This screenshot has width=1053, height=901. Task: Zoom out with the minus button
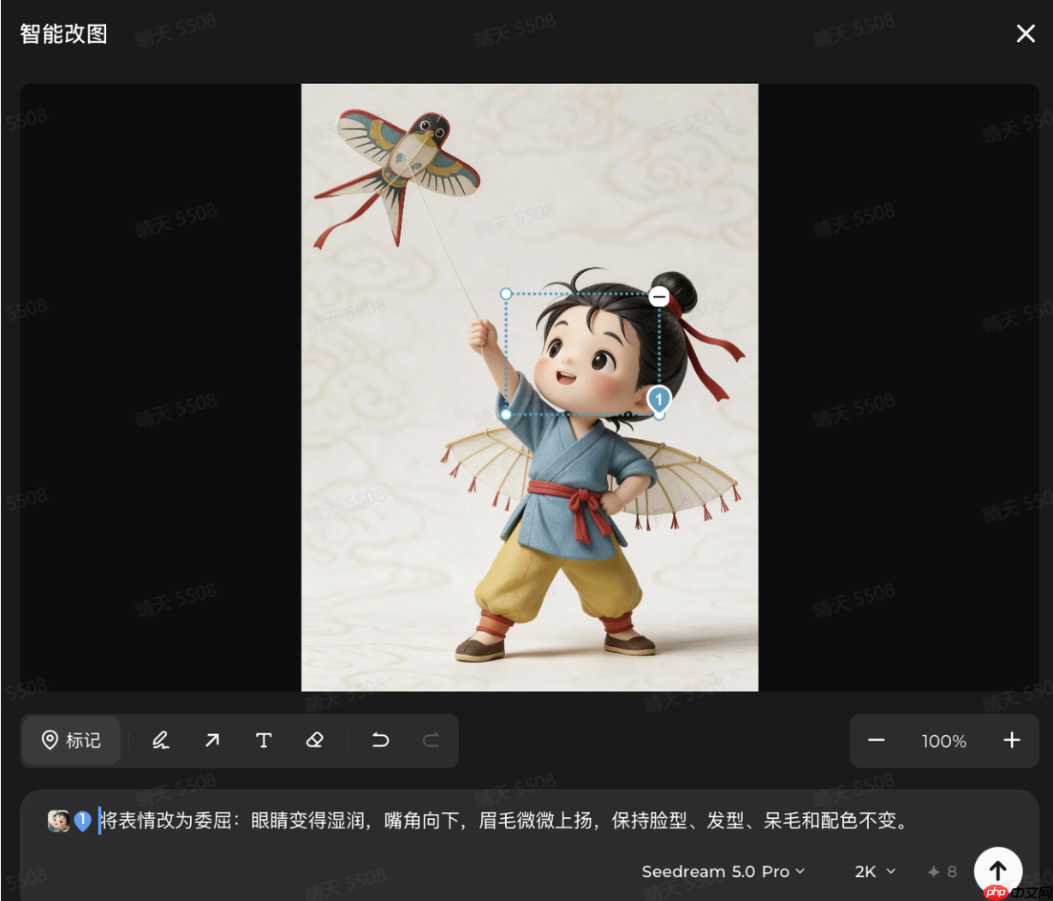pos(876,740)
